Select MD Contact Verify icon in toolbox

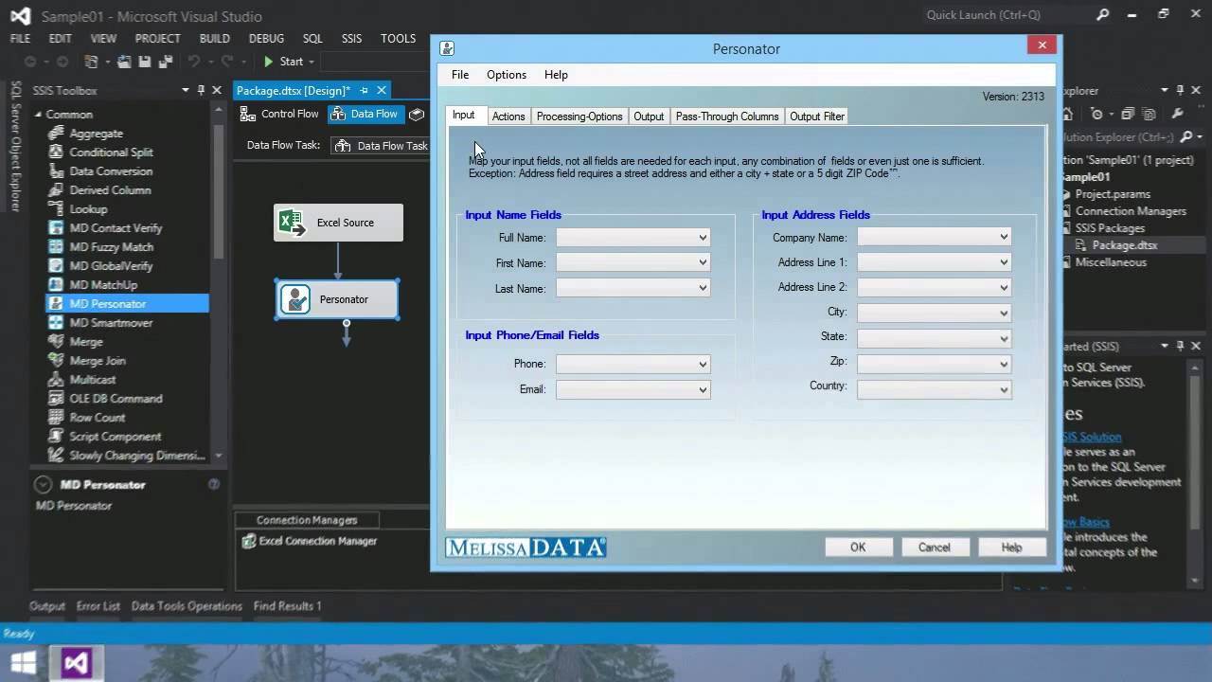[x=55, y=228]
